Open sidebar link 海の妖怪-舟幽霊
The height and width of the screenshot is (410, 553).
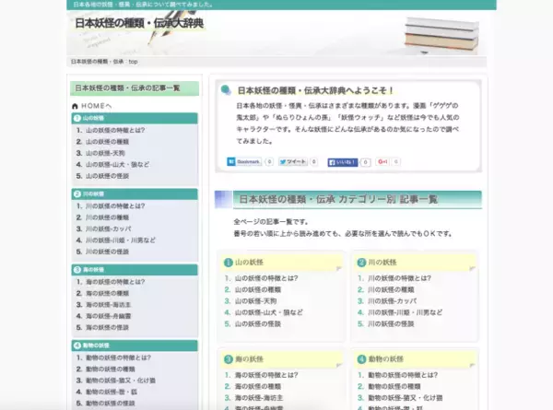point(108,316)
